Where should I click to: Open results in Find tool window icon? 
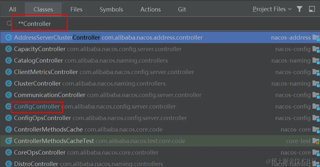point(312,9)
